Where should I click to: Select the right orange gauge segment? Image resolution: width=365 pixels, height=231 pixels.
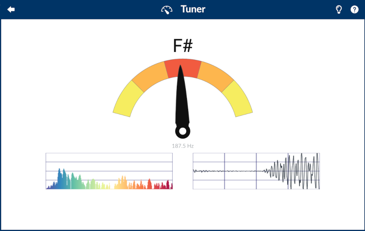click(215, 77)
